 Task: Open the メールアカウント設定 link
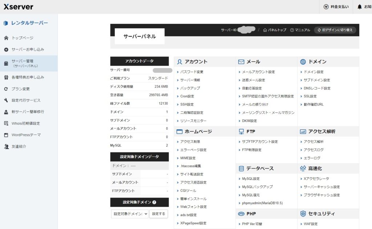coord(258,72)
